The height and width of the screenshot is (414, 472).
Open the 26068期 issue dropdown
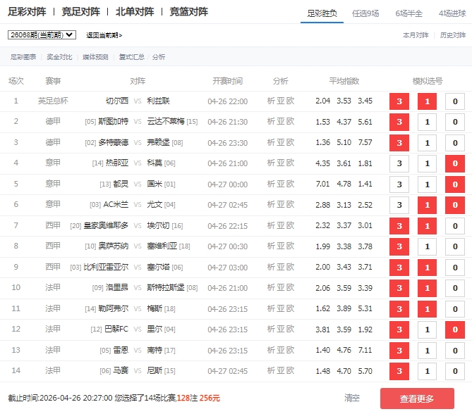tap(42, 34)
